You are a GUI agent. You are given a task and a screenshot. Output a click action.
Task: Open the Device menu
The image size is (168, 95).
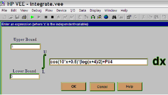tap(61, 11)
